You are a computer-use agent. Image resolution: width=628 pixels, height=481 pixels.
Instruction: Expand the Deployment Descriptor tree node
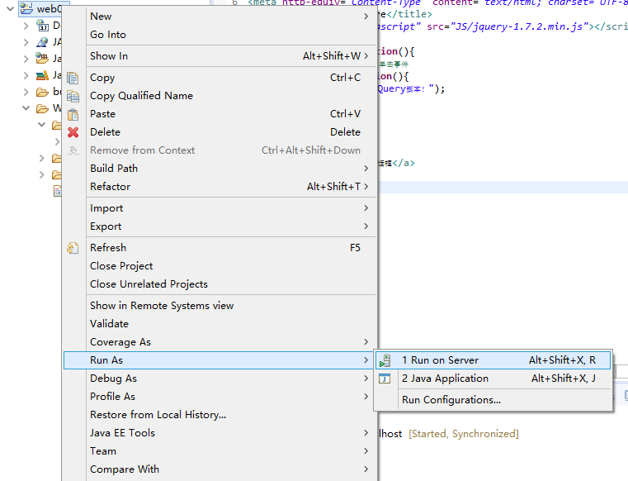26,26
